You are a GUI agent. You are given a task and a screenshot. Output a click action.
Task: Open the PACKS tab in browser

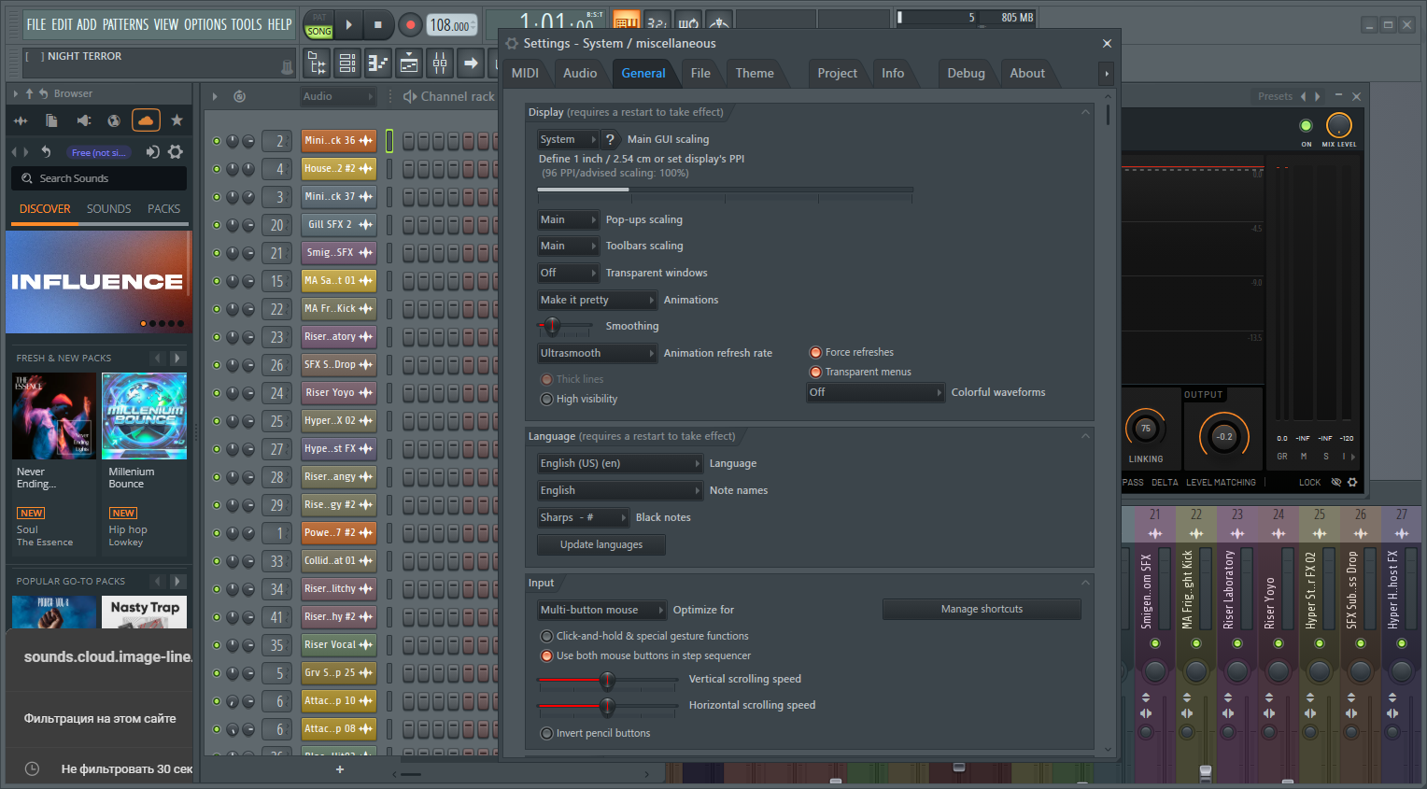[163, 209]
